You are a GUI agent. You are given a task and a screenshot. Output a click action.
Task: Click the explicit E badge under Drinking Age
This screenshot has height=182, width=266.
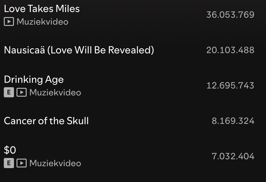(x=9, y=92)
